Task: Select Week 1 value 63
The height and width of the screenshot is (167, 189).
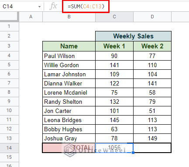Action: [x=114, y=129]
